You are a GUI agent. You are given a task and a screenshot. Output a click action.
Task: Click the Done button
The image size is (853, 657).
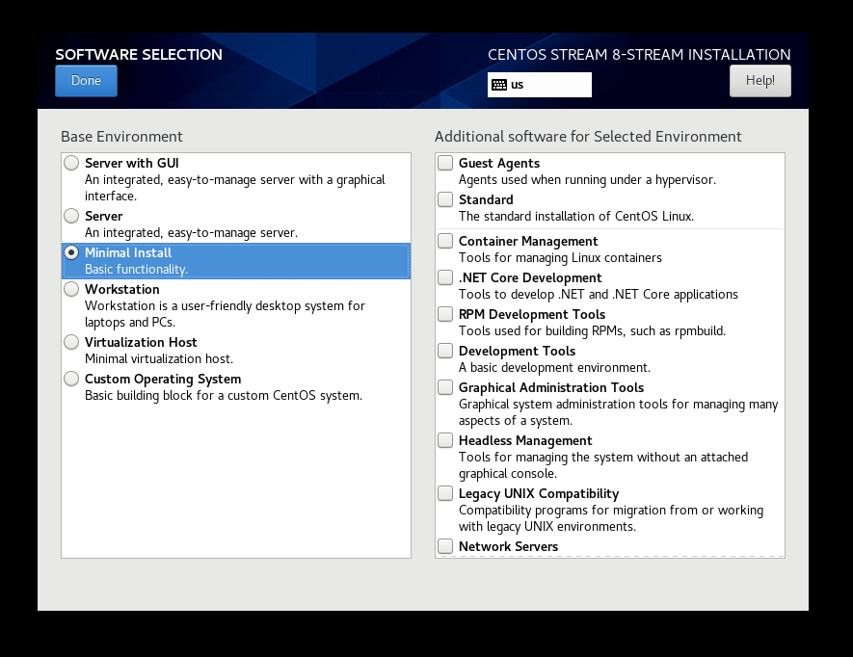pos(86,81)
